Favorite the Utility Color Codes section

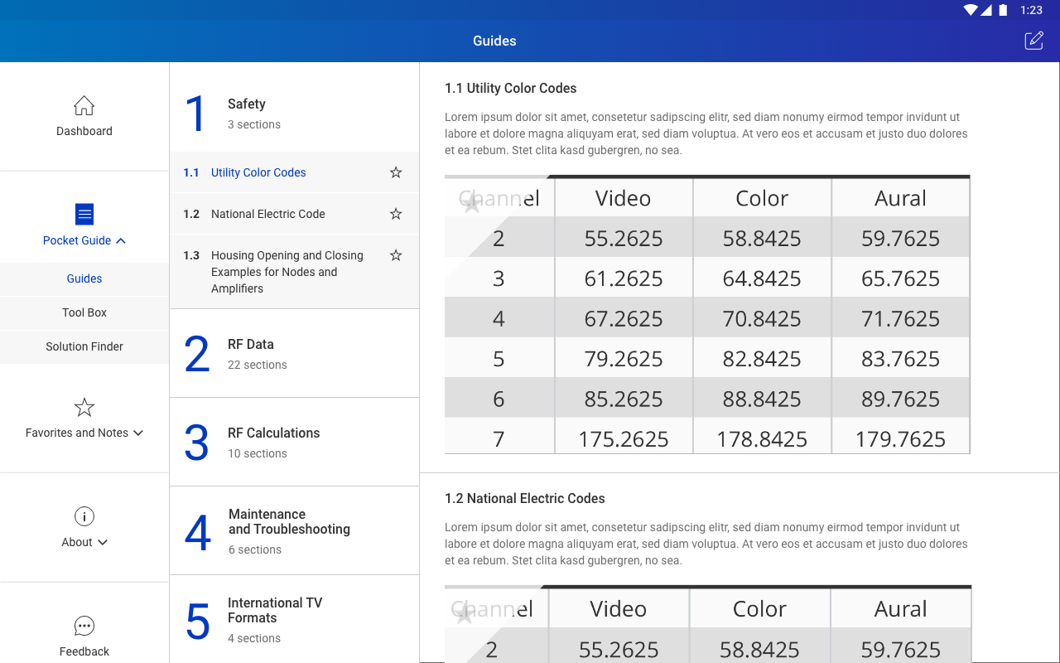point(396,172)
